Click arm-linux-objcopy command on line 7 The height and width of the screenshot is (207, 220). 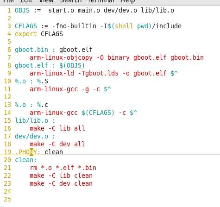coord(61,57)
